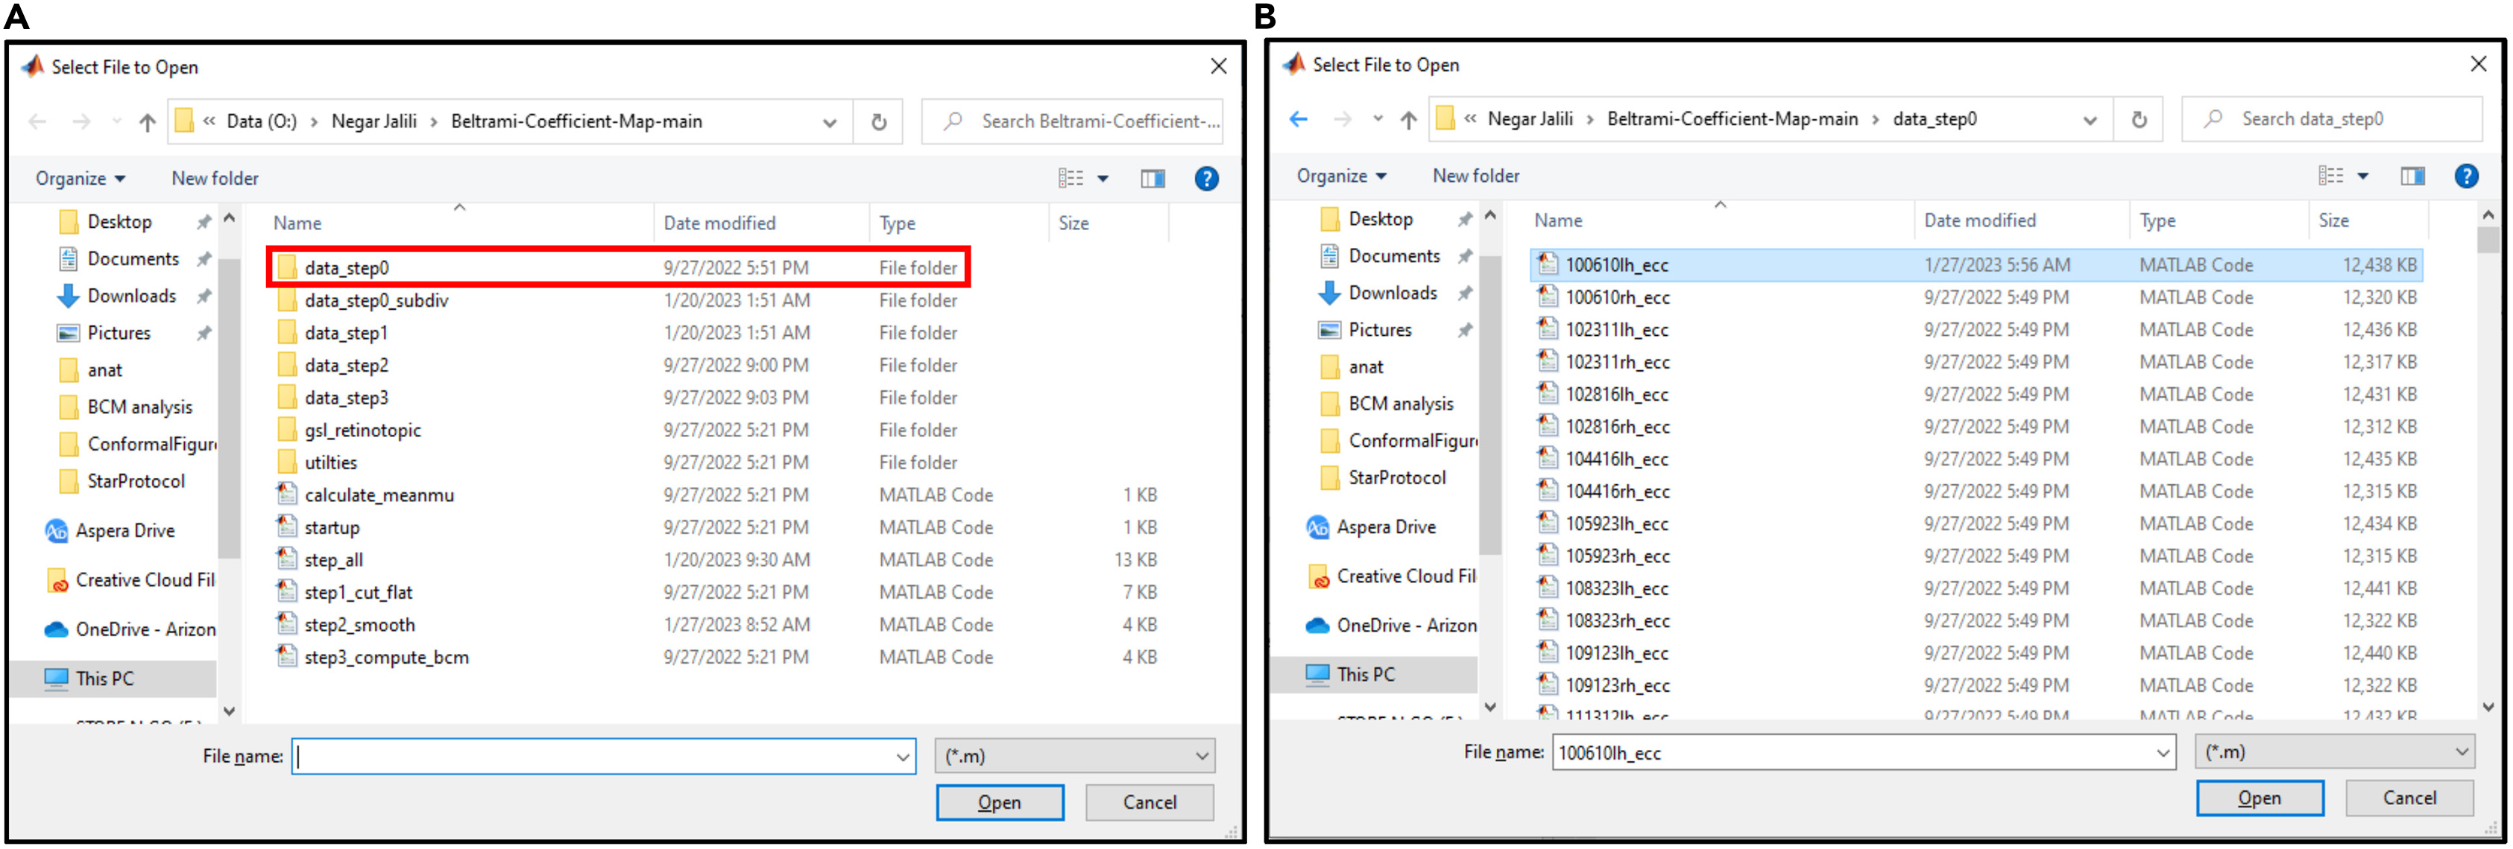This screenshot has width=2513, height=849.
Task: Select the Aspera Drive icon in left sidebar
Action: [57, 530]
